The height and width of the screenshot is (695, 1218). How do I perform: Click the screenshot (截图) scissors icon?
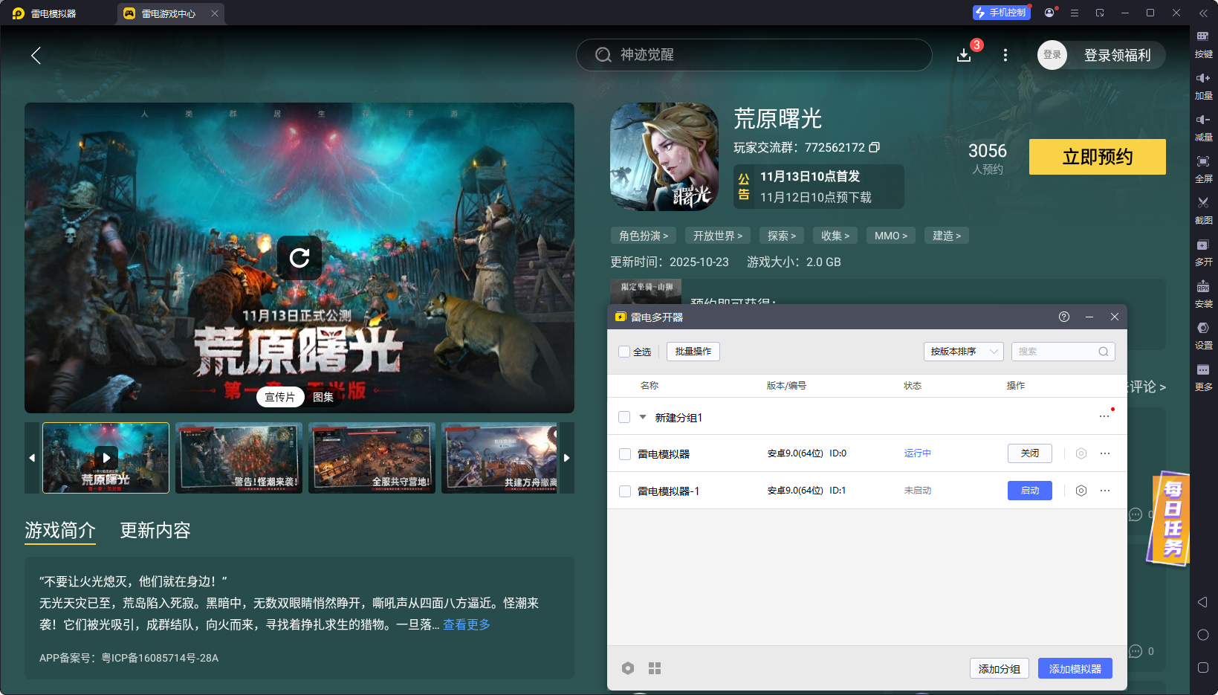(1203, 203)
